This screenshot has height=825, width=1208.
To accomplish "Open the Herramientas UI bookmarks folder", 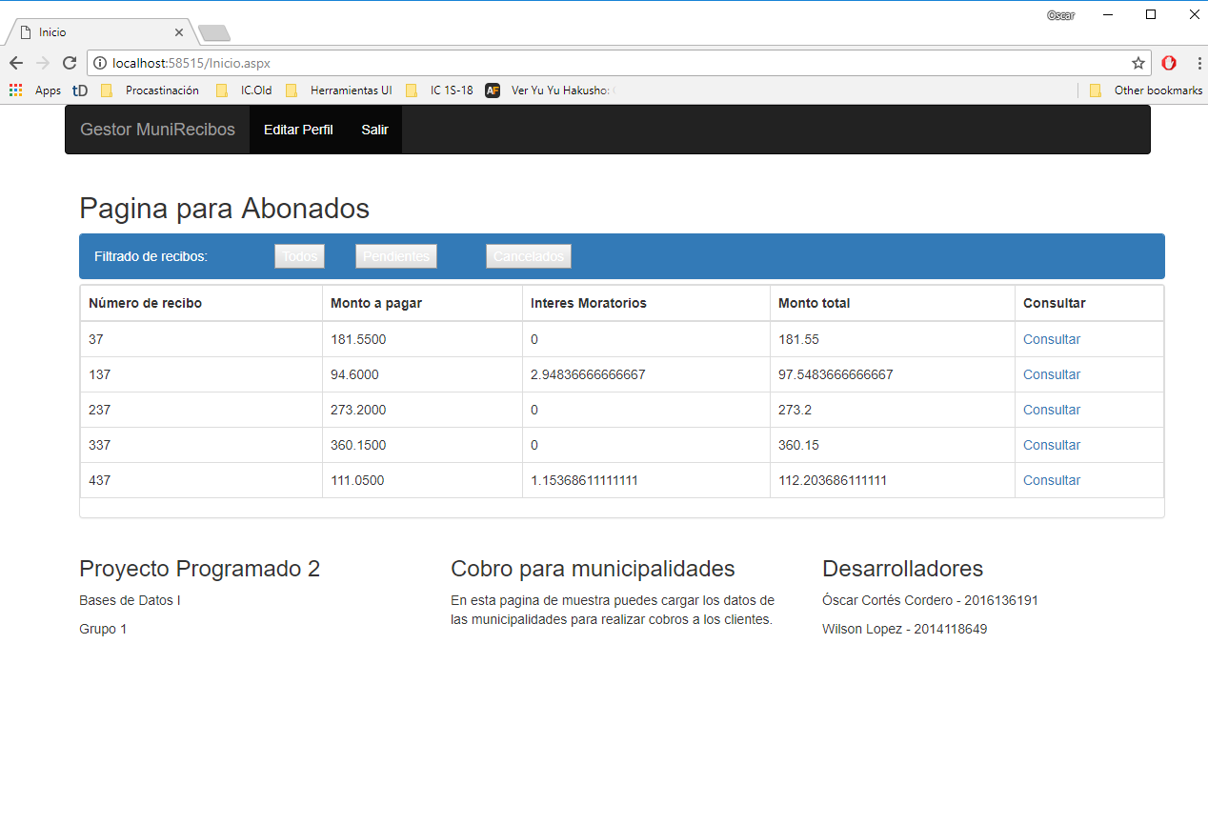I will pyautogui.click(x=352, y=90).
